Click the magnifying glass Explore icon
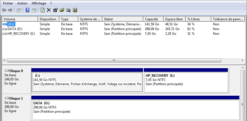247x121 pixels. [68, 10]
